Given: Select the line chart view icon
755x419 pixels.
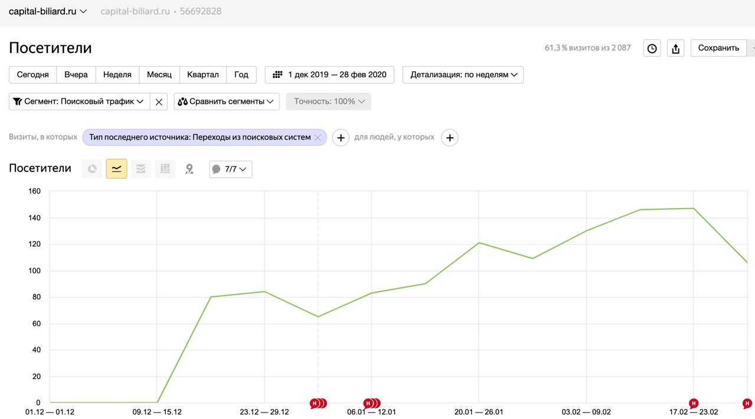Looking at the screenshot, I should [116, 169].
